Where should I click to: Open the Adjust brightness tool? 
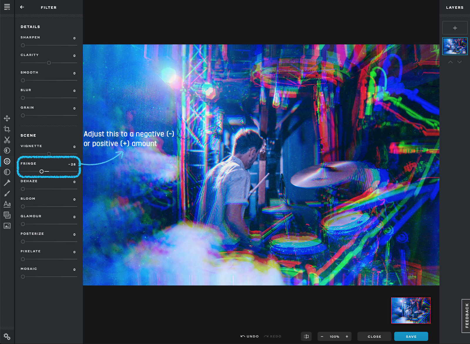(x=7, y=150)
